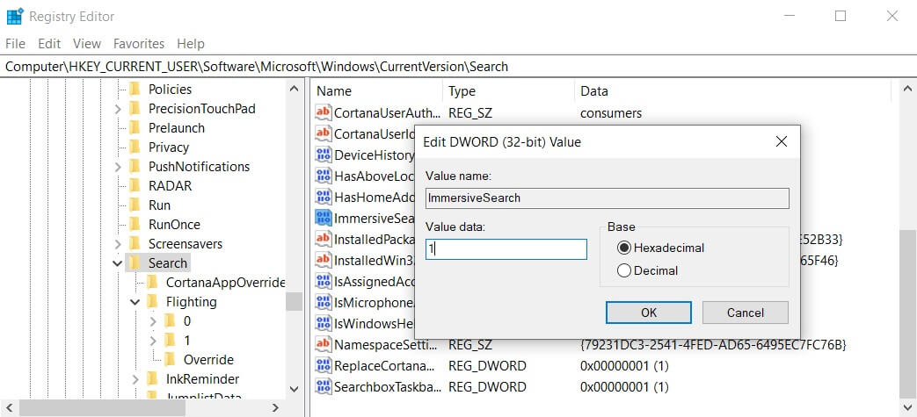
Task: Click the SearchboxTaskba data 0x00000001 (1)
Action: coord(624,386)
